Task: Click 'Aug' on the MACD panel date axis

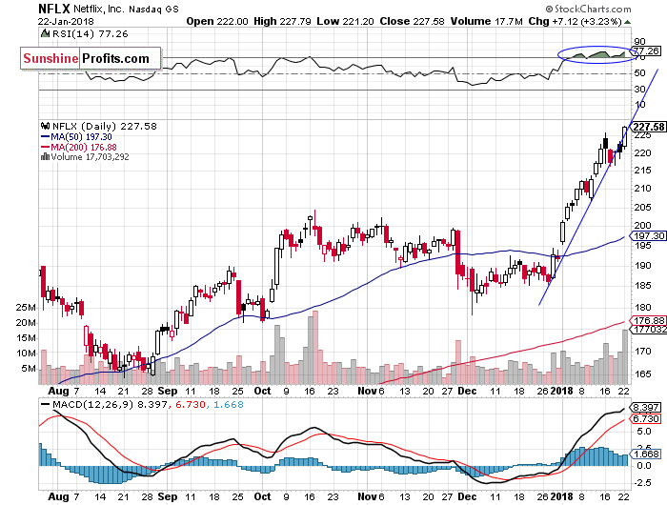Action: pyautogui.click(x=58, y=496)
